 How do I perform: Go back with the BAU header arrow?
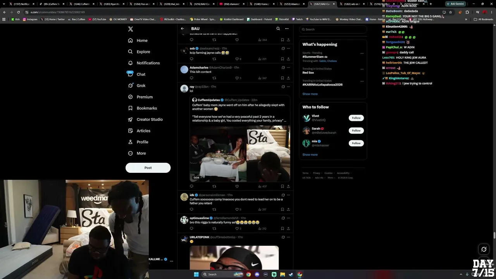click(183, 29)
